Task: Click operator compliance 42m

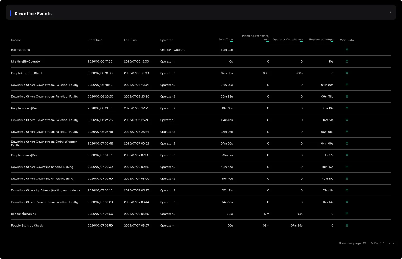Action: click(x=299, y=214)
